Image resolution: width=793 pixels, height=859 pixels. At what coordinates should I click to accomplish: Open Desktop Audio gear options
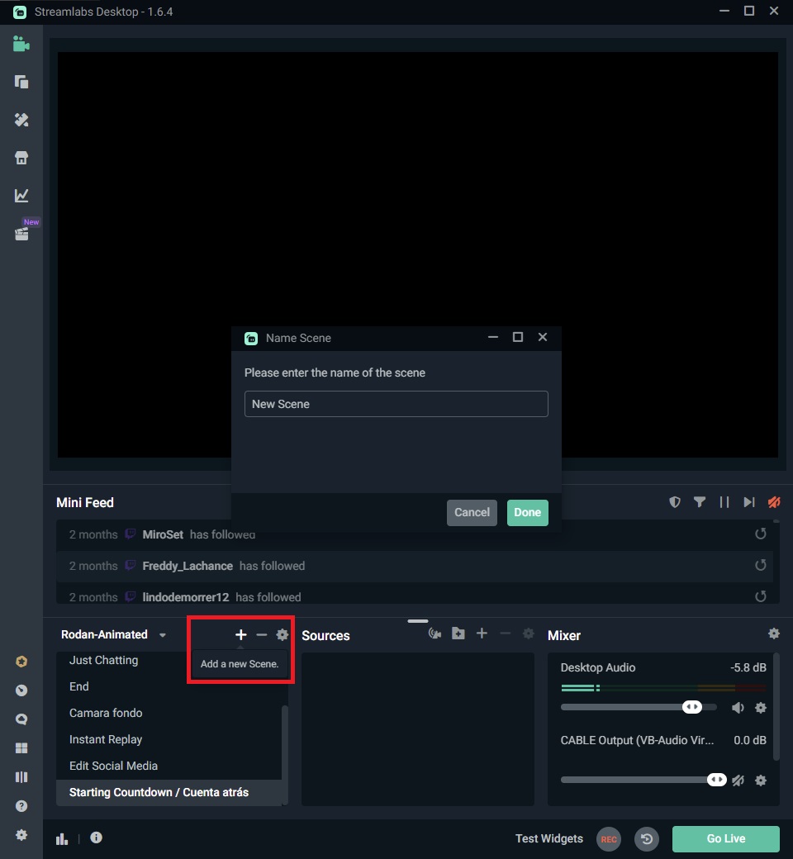(x=762, y=708)
